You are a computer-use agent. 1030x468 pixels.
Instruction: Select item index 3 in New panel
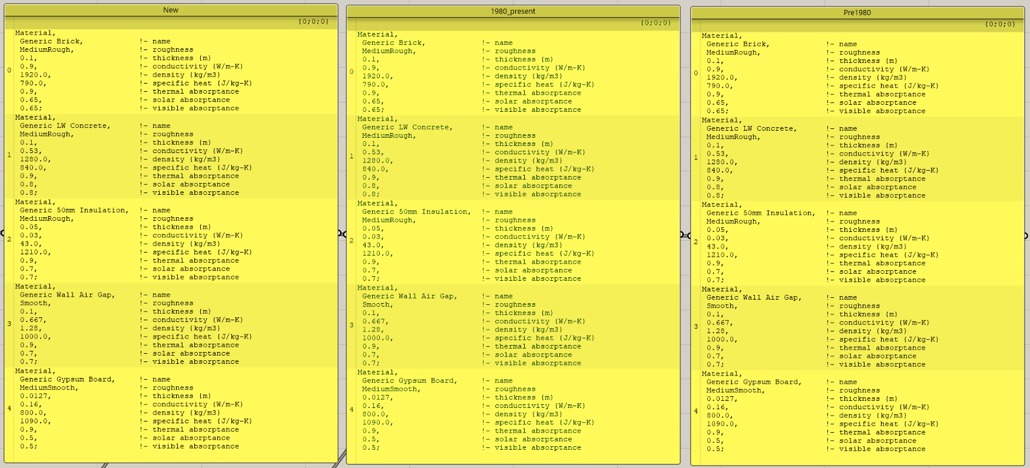click(9, 324)
